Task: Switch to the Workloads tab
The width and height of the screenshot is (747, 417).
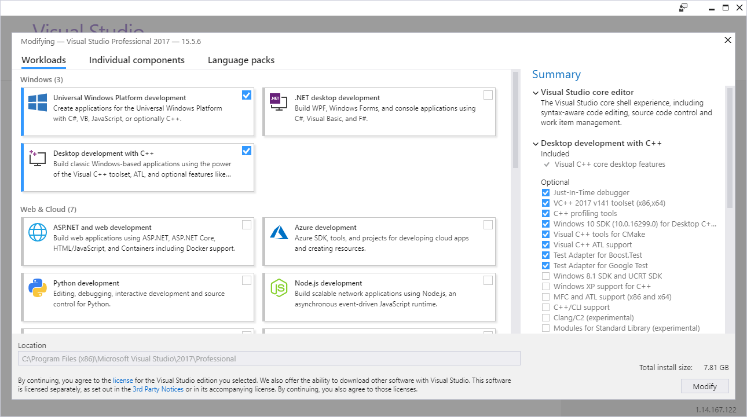Action: pyautogui.click(x=43, y=60)
